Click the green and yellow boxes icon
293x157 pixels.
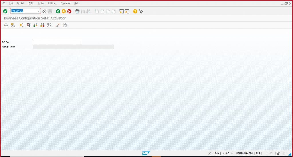(35, 25)
